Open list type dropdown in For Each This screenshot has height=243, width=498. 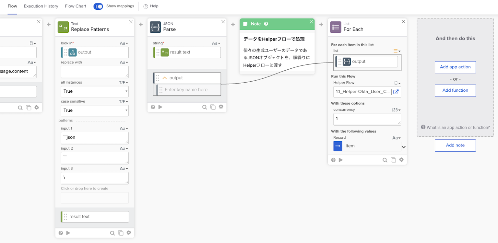396,51
